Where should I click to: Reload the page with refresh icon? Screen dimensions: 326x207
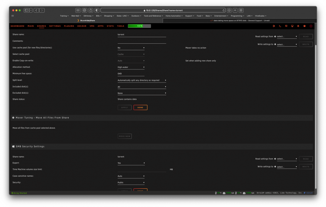(x=224, y=10)
